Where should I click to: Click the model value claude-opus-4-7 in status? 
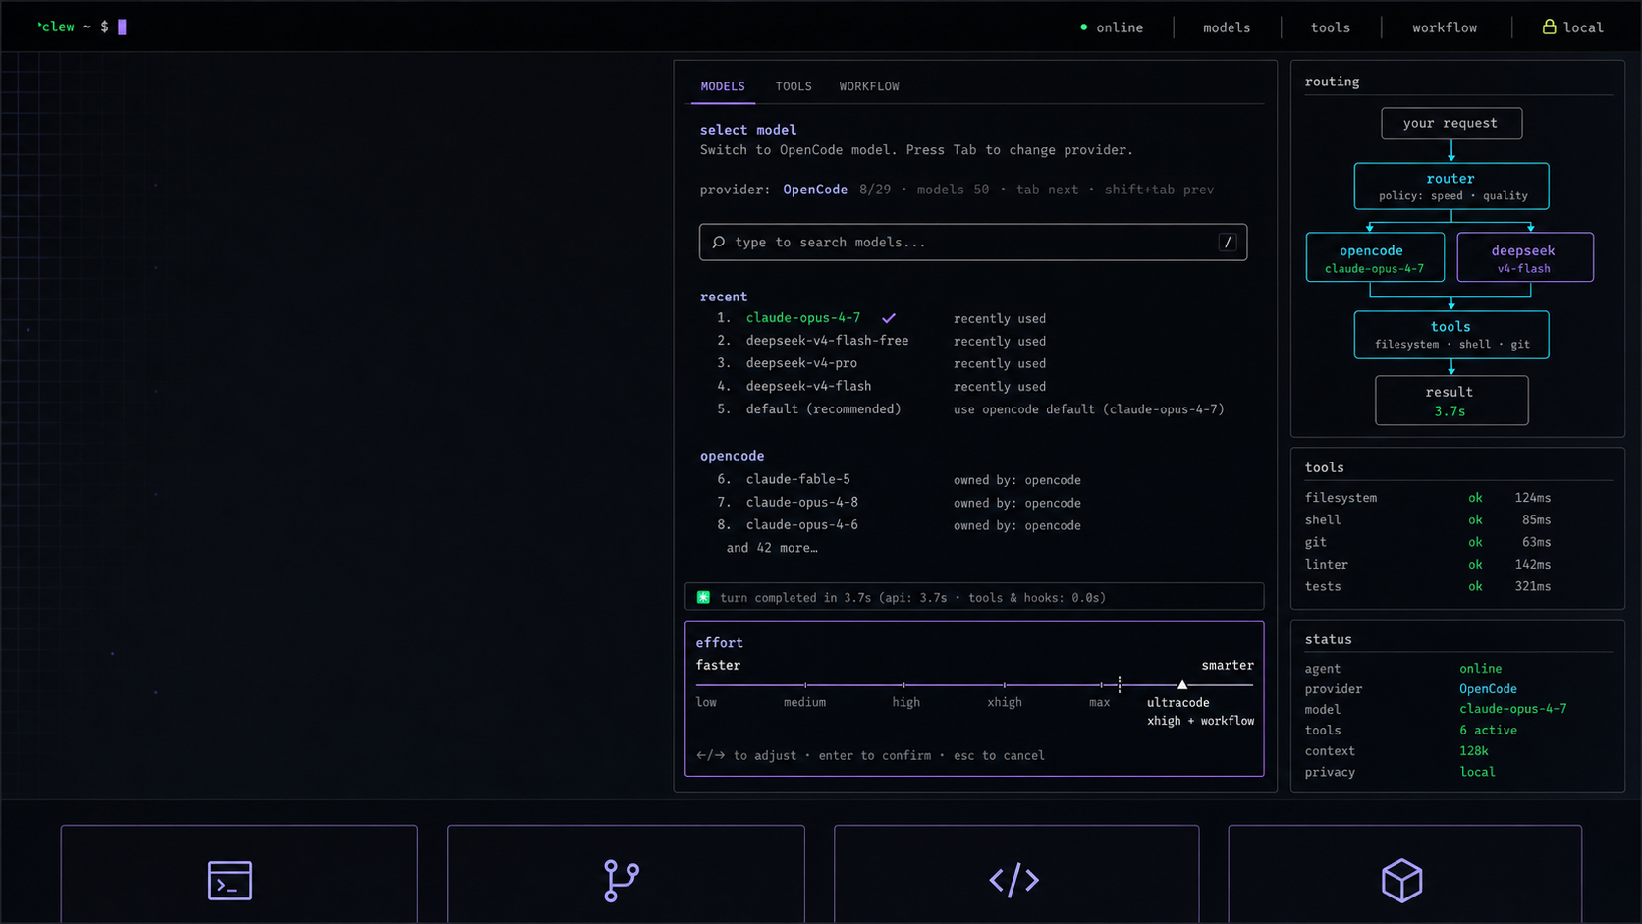tap(1513, 709)
